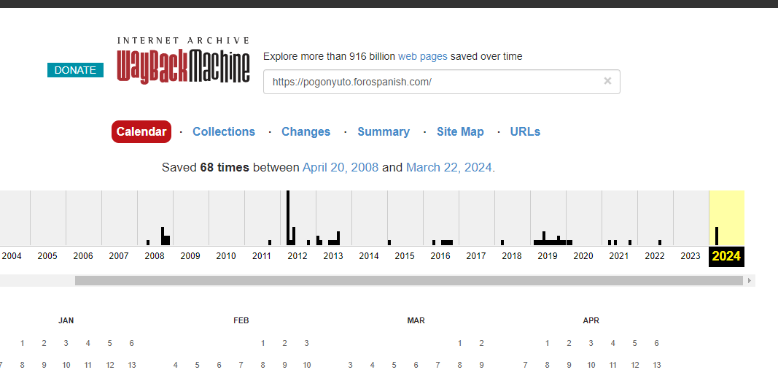The image size is (778, 378).
Task: Follow the 'web pages' link
Action: (423, 56)
